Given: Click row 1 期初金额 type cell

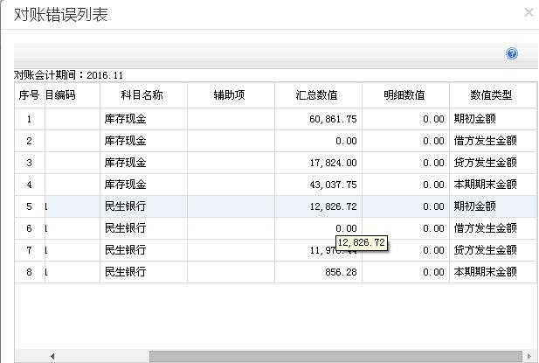Looking at the screenshot, I should click(493, 119).
